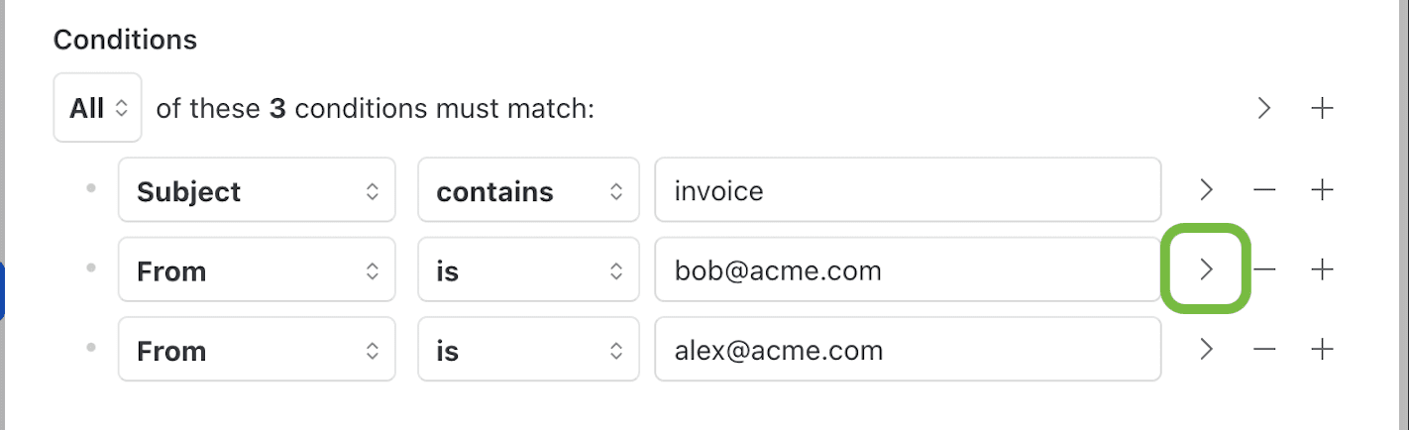The height and width of the screenshot is (430, 1409).
Task: Remove the bob@acme.com condition with minus
Action: coord(1264,269)
